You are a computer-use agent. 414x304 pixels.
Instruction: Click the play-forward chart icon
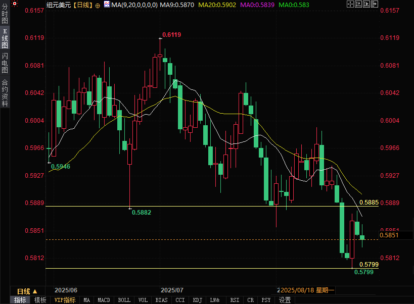366,4
